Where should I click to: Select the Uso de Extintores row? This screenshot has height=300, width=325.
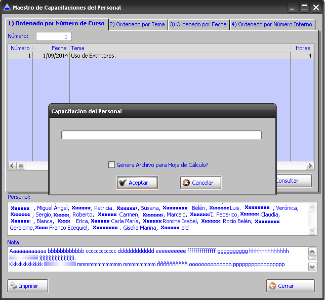coord(152,56)
